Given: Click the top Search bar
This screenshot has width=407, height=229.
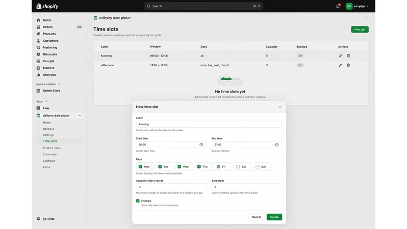Looking at the screenshot, I should click(203, 6).
